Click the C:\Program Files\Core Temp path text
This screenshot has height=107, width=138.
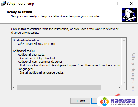37,44
